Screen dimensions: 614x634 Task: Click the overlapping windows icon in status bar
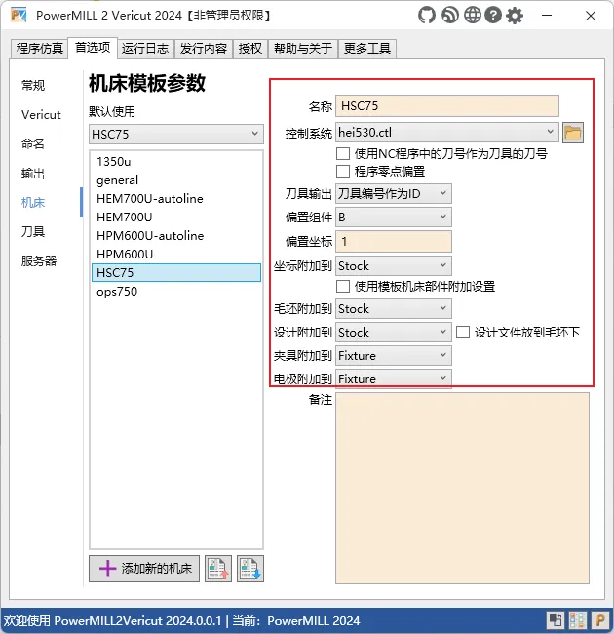click(x=555, y=620)
